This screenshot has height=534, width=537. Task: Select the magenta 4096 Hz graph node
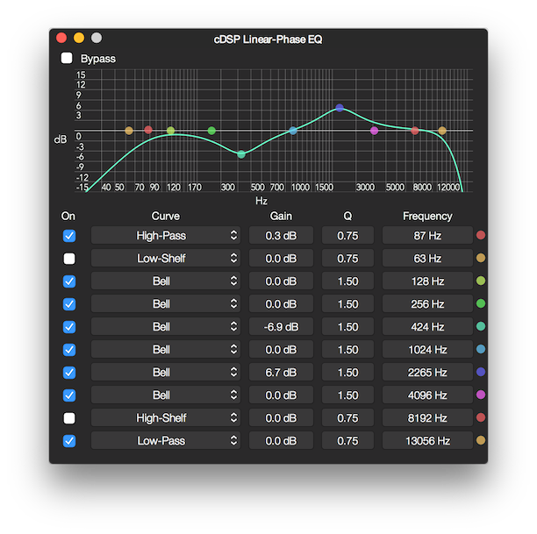pos(375,131)
